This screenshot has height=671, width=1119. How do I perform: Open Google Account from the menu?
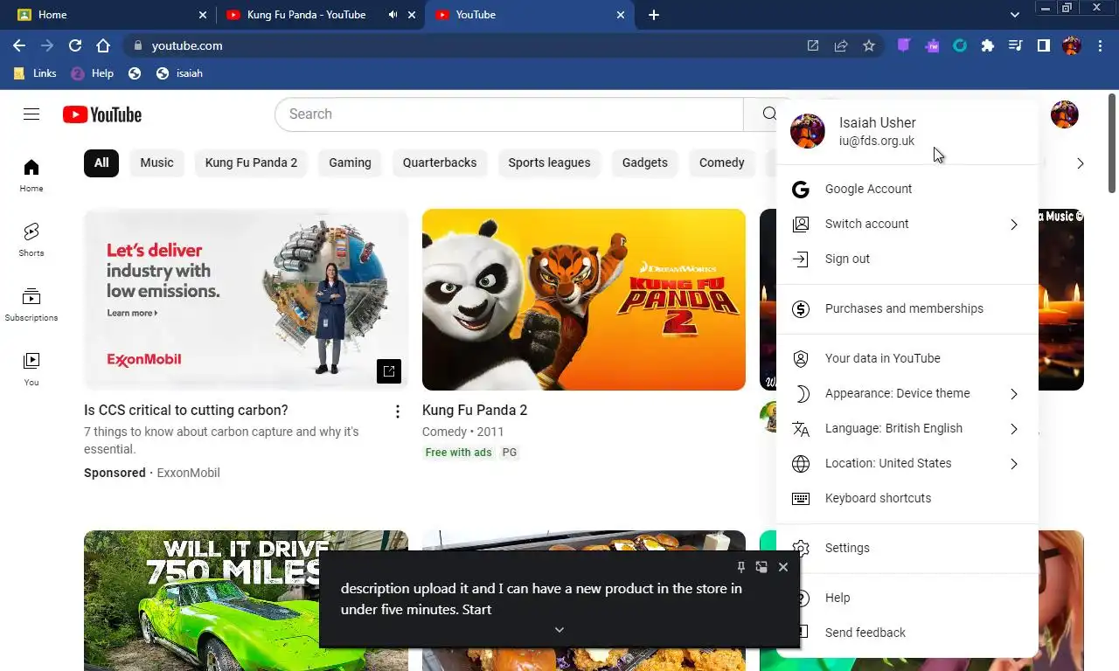(x=907, y=189)
